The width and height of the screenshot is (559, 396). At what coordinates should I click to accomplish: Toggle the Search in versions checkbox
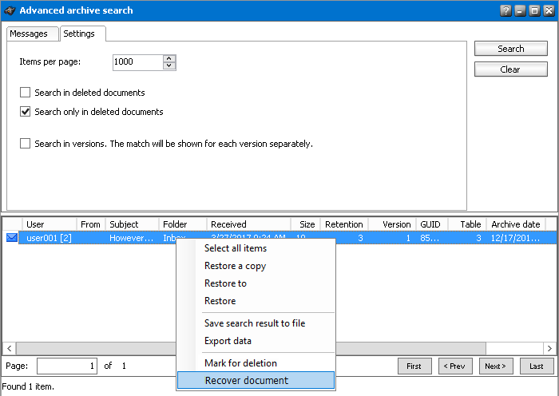pos(25,144)
